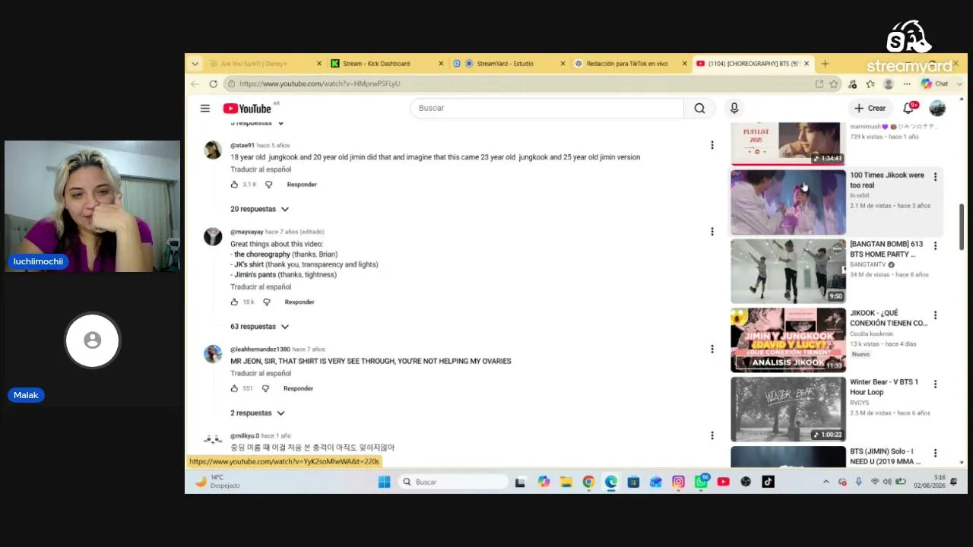Reply to the @leahhernandez1380 comment
This screenshot has width=973, height=547.
298,389
